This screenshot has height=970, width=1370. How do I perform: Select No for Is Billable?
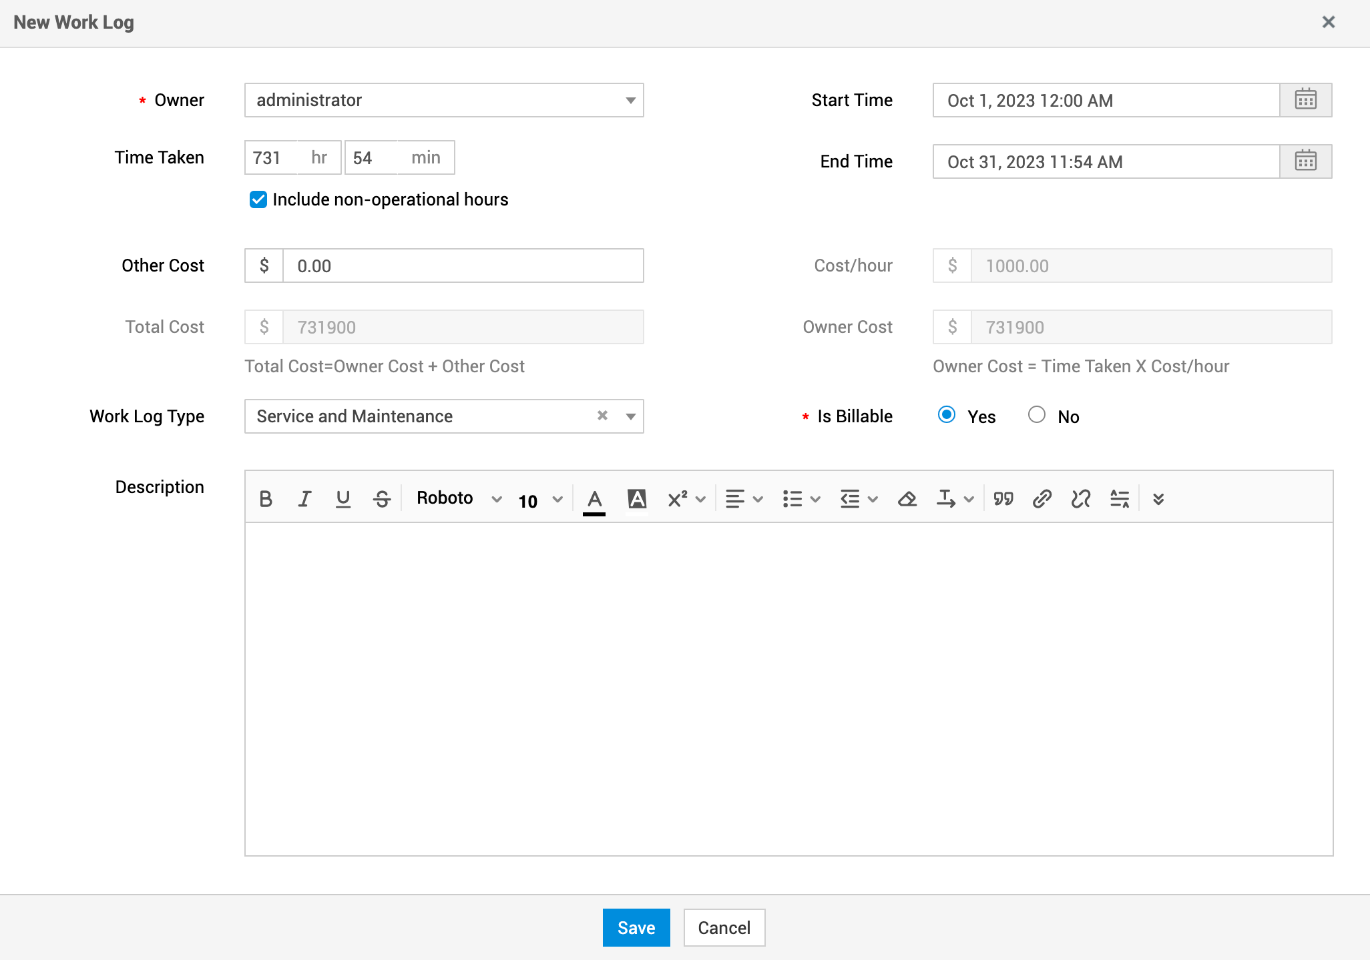1036,415
